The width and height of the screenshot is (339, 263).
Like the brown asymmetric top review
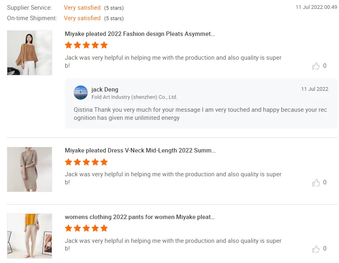click(316, 66)
